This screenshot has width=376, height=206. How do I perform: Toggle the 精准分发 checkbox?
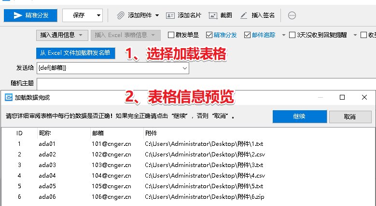[x=209, y=35]
